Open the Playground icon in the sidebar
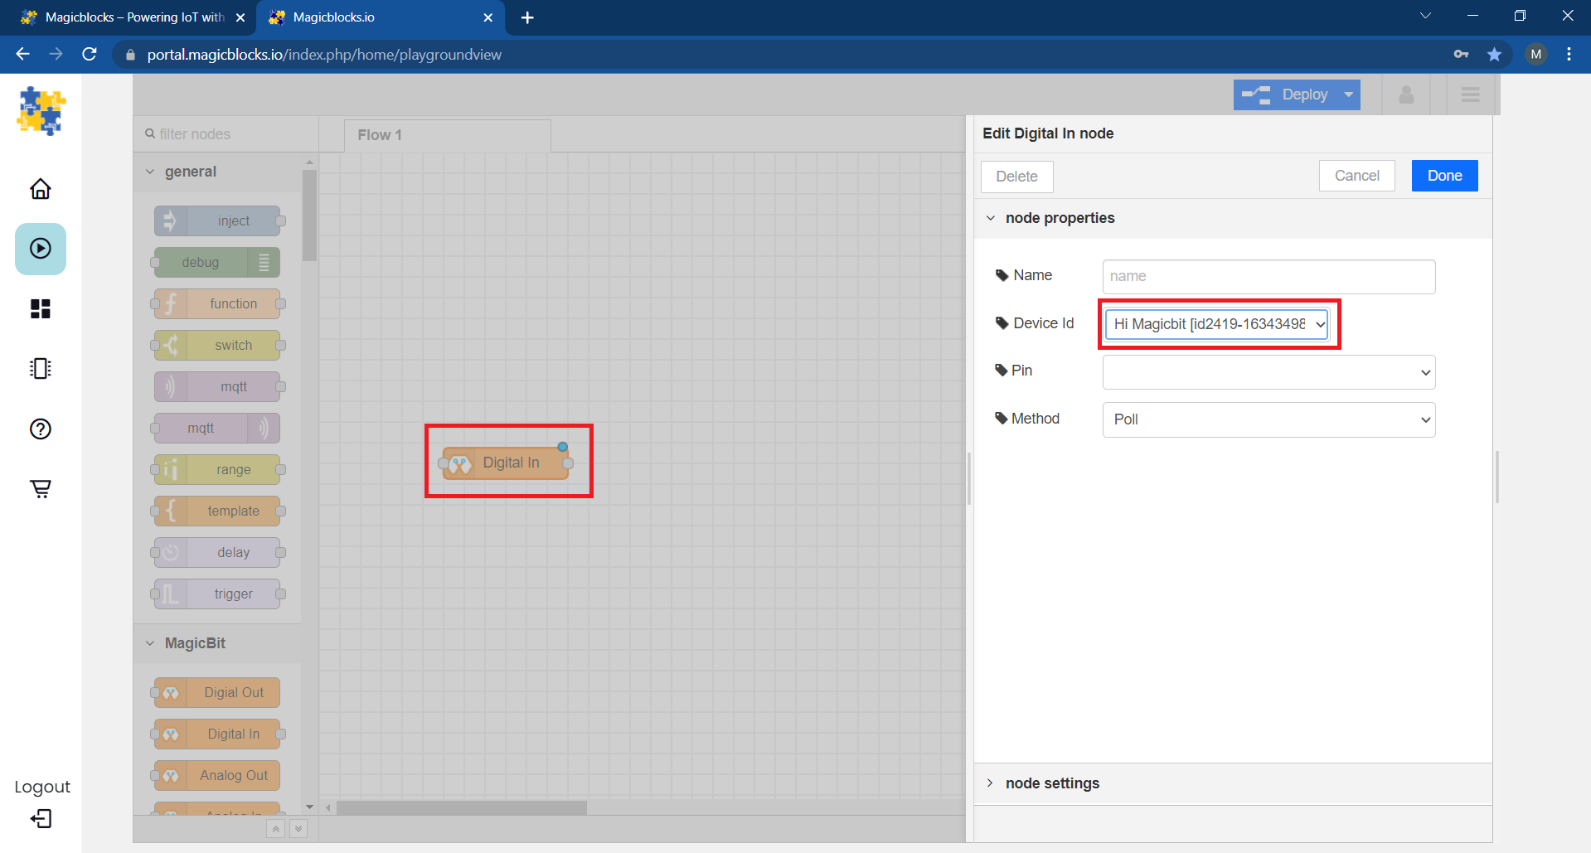 (x=40, y=249)
